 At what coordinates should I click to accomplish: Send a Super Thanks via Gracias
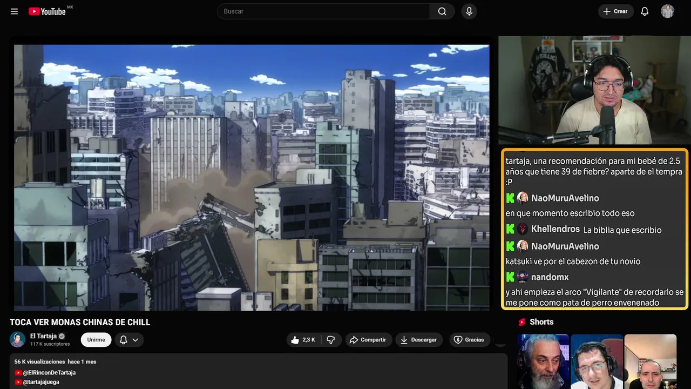[469, 340]
